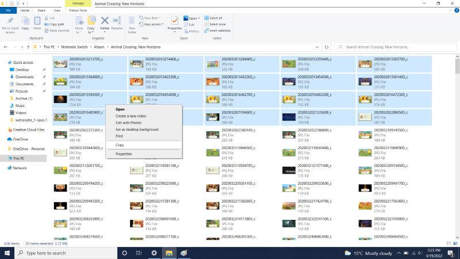
Task: Switch to the Share tab
Action: 41,10
